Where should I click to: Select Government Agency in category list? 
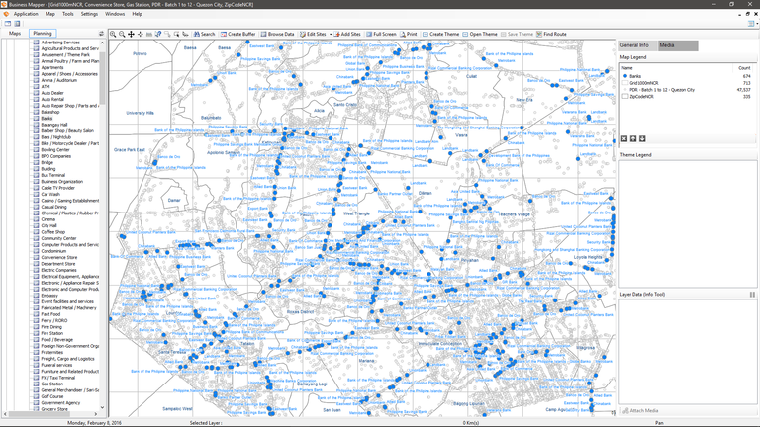tap(60, 403)
